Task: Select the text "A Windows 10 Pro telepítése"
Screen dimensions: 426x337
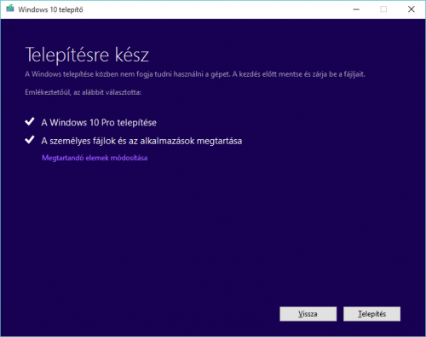Action: coord(99,123)
